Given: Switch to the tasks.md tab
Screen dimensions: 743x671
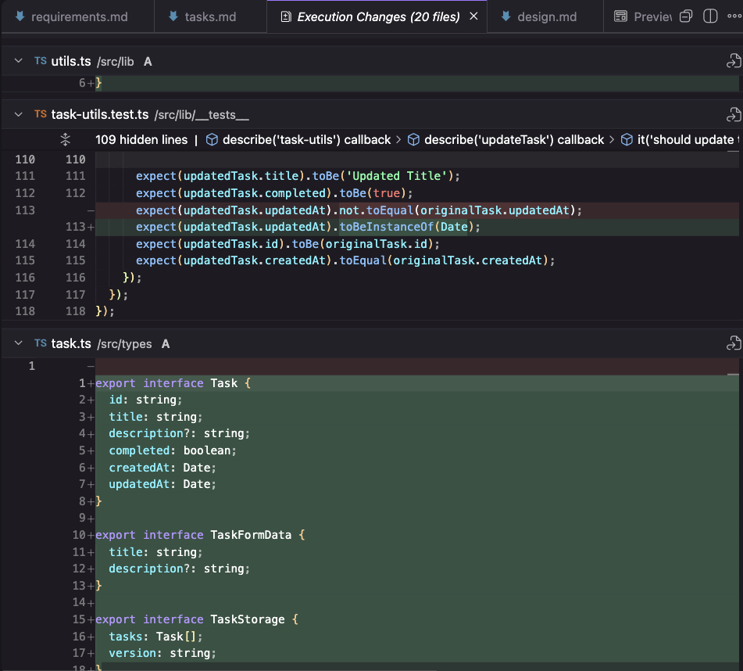Looking at the screenshot, I should 210,16.
